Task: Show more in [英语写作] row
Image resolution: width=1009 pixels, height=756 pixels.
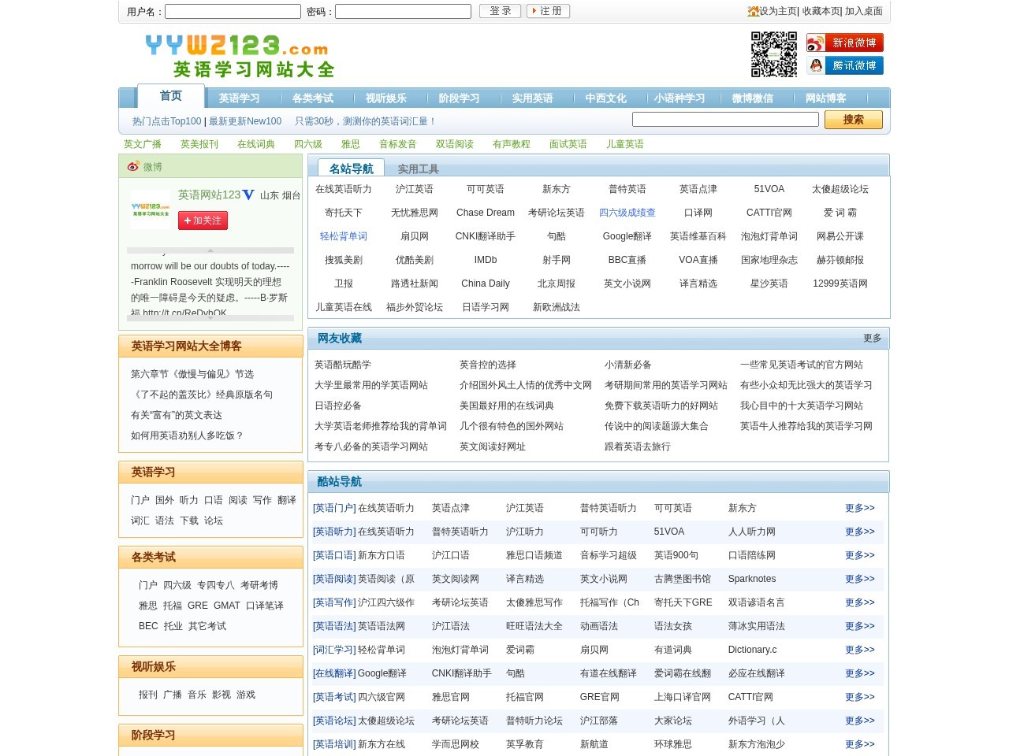Action: [860, 602]
